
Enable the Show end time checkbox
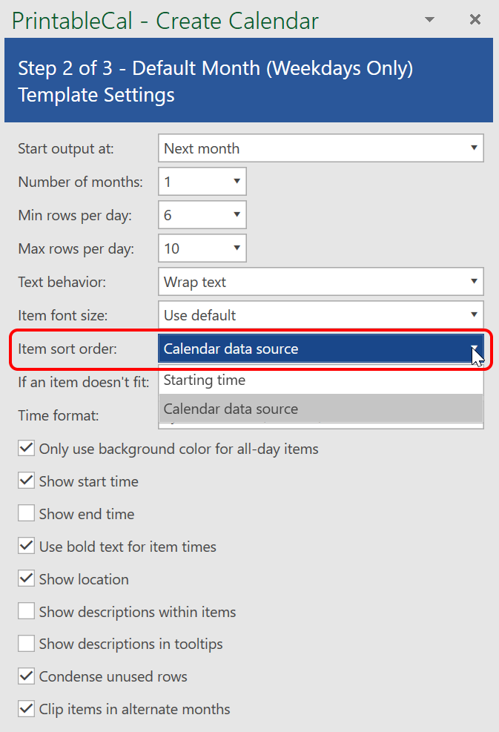click(x=27, y=514)
